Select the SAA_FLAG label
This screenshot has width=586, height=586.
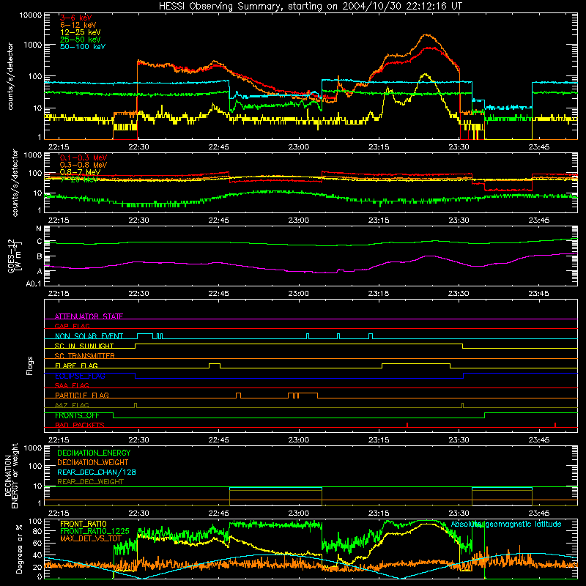(x=72, y=385)
